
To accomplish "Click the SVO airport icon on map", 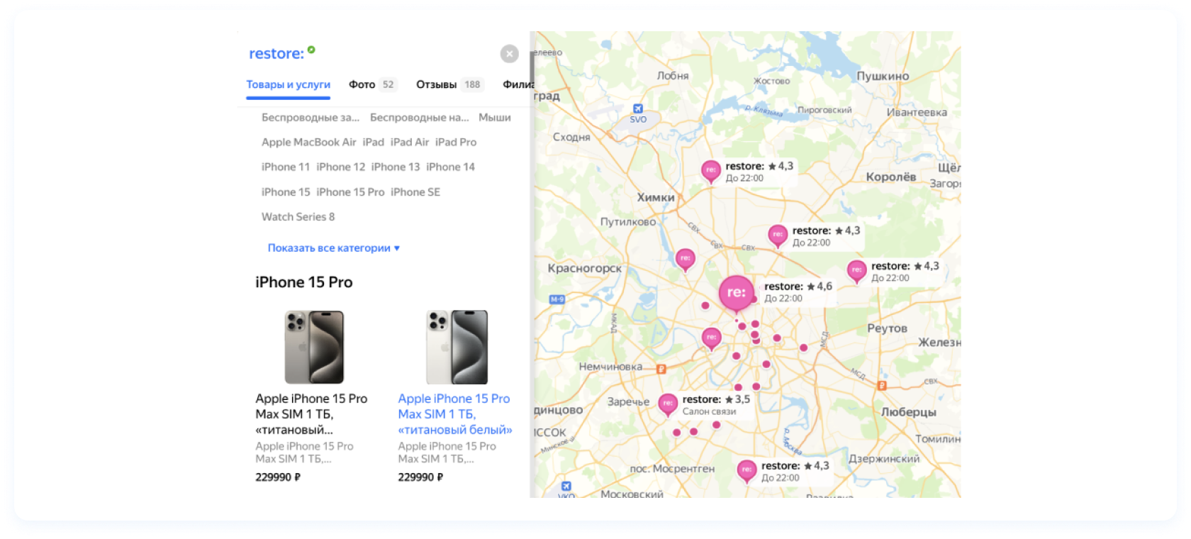I will (638, 109).
